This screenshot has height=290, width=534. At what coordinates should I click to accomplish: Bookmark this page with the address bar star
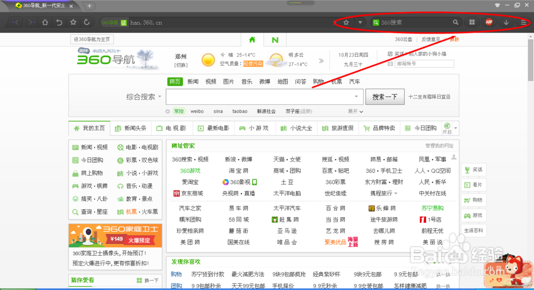click(x=347, y=22)
